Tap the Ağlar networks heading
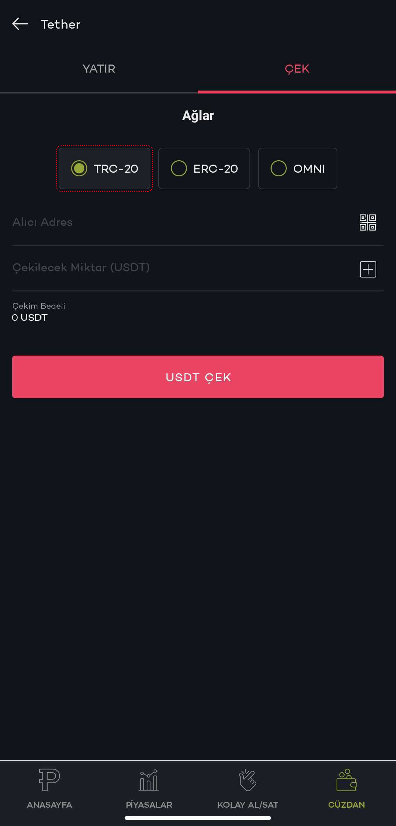The image size is (396, 826). click(198, 115)
